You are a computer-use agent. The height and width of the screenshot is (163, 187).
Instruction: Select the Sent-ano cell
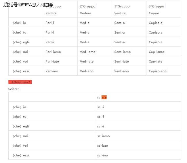pos(121,71)
